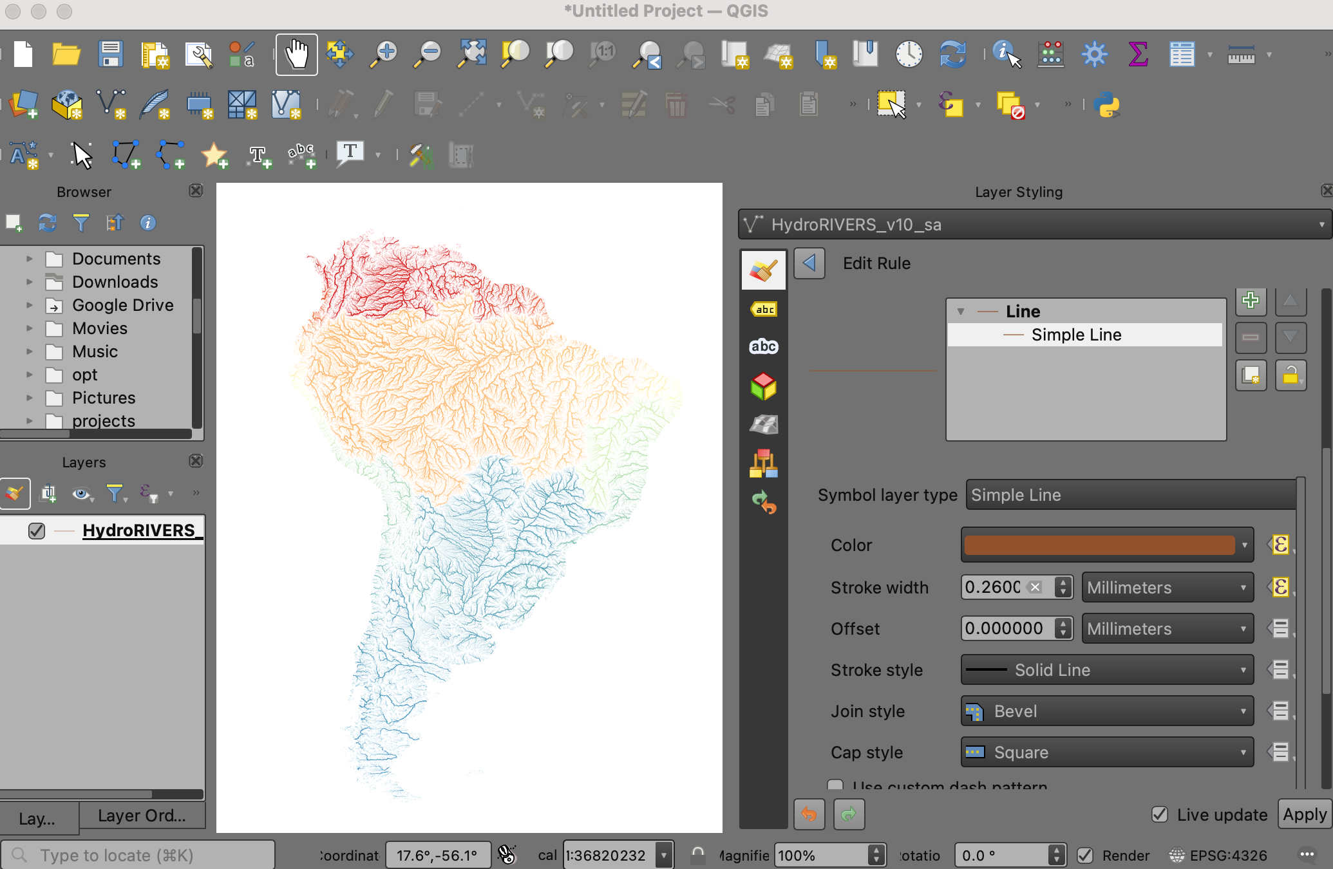Screen dimensions: 1333x869
Task: Click the Zoom In magnifier tool
Action: tap(384, 54)
